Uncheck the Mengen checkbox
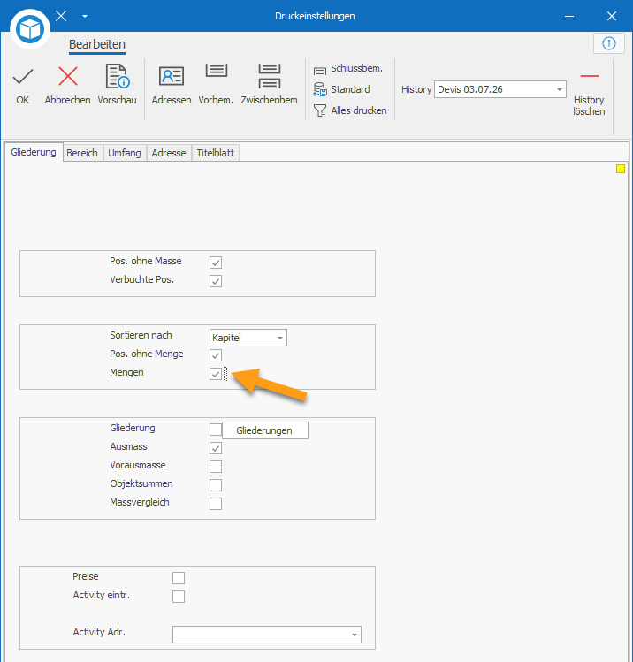Screen dimensions: 633x662 click(x=216, y=374)
